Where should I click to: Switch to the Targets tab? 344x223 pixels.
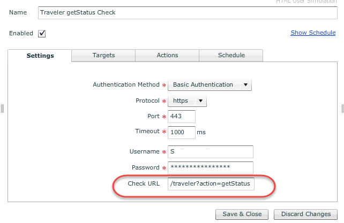pyautogui.click(x=103, y=55)
